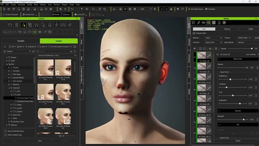This screenshot has width=259, height=146.
Task: Click the Turntable icon in top toolbar
Action: coord(210,9)
